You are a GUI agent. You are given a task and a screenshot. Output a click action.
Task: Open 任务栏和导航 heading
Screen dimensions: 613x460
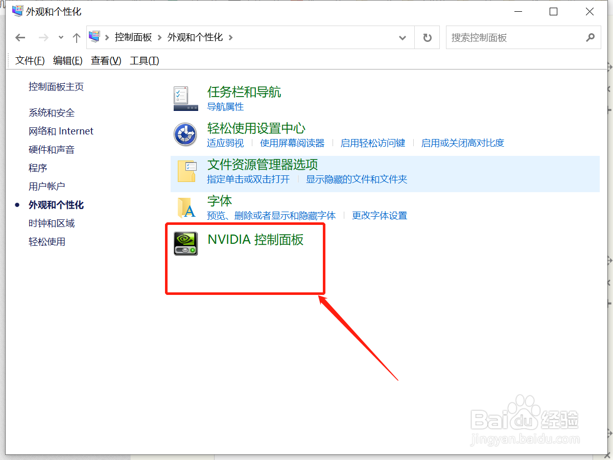click(x=244, y=92)
